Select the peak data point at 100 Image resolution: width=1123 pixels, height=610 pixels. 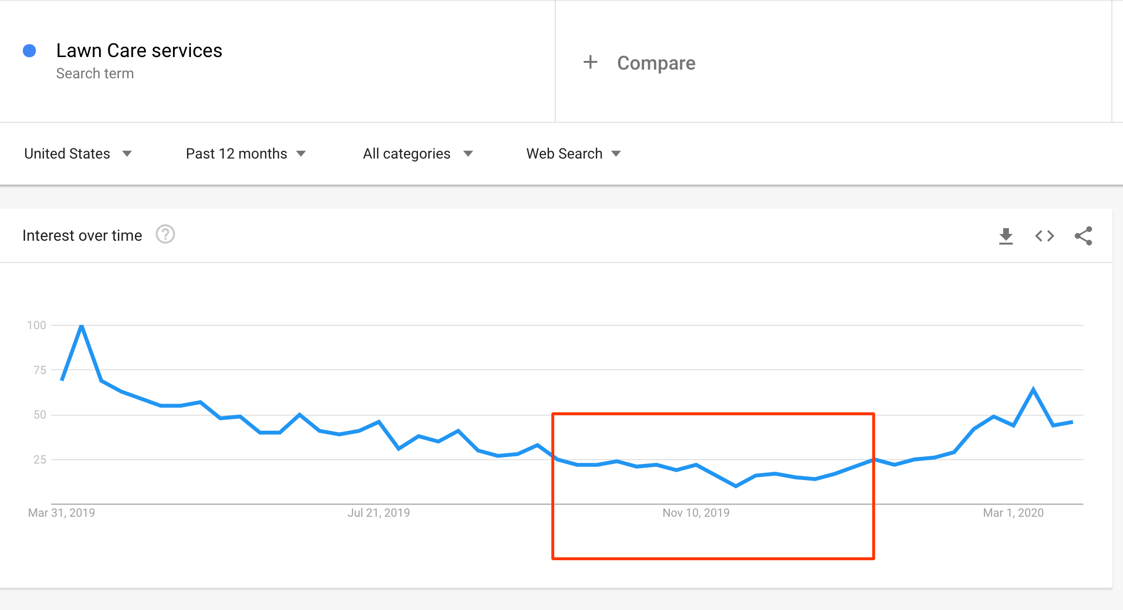click(82, 326)
